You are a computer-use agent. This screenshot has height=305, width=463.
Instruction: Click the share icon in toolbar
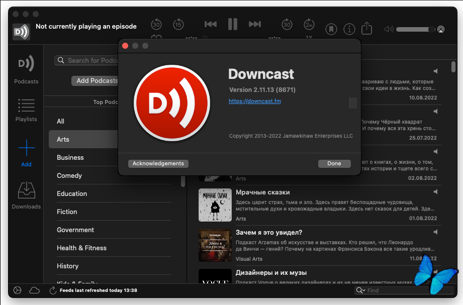point(366,28)
